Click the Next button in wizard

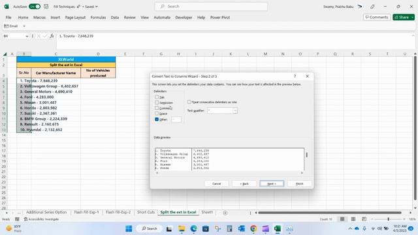point(272,183)
